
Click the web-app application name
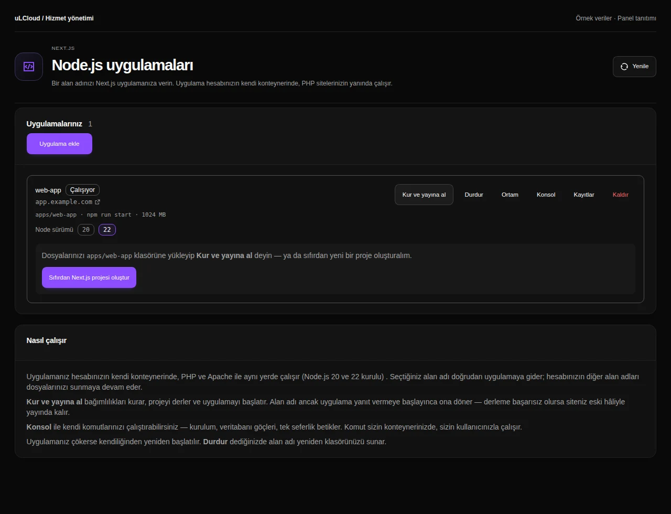pyautogui.click(x=48, y=190)
